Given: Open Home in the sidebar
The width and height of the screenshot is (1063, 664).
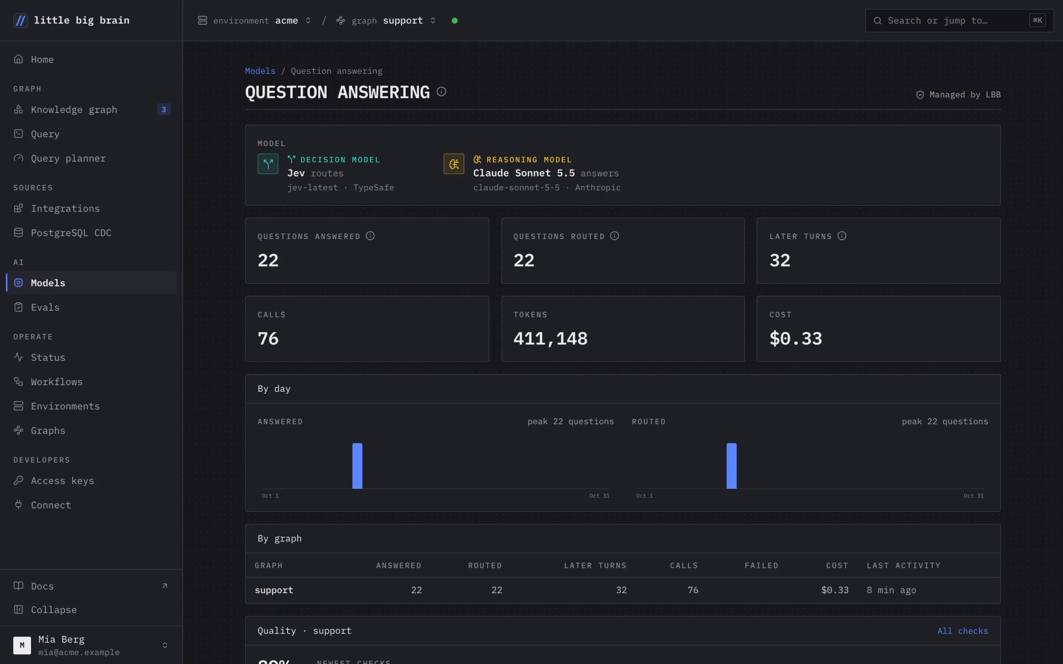Looking at the screenshot, I should click(91, 59).
